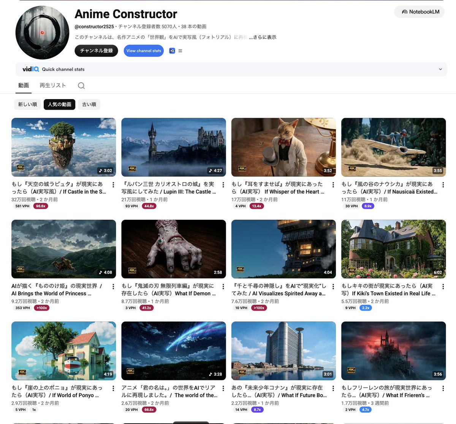This screenshot has height=424, width=456.
Task: Play the red castle Frieren thumbnail
Action: [393, 351]
